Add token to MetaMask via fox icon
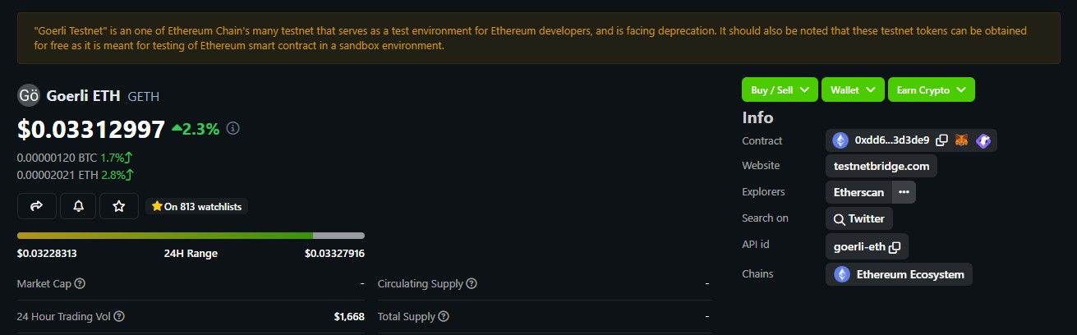This screenshot has width=1077, height=335. pyautogui.click(x=961, y=140)
